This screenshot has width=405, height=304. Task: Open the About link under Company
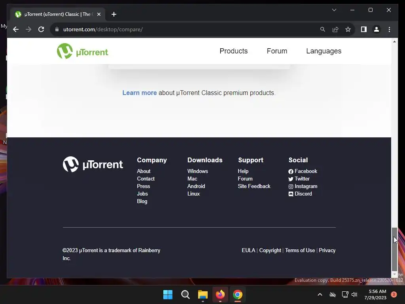tap(144, 171)
